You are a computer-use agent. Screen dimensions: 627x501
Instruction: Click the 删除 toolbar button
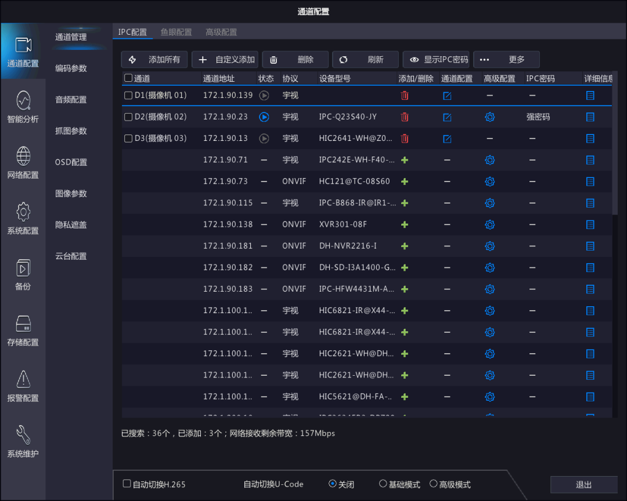click(295, 60)
